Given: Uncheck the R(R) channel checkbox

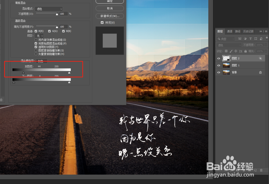Looking at the screenshot, I should [x=36, y=31].
